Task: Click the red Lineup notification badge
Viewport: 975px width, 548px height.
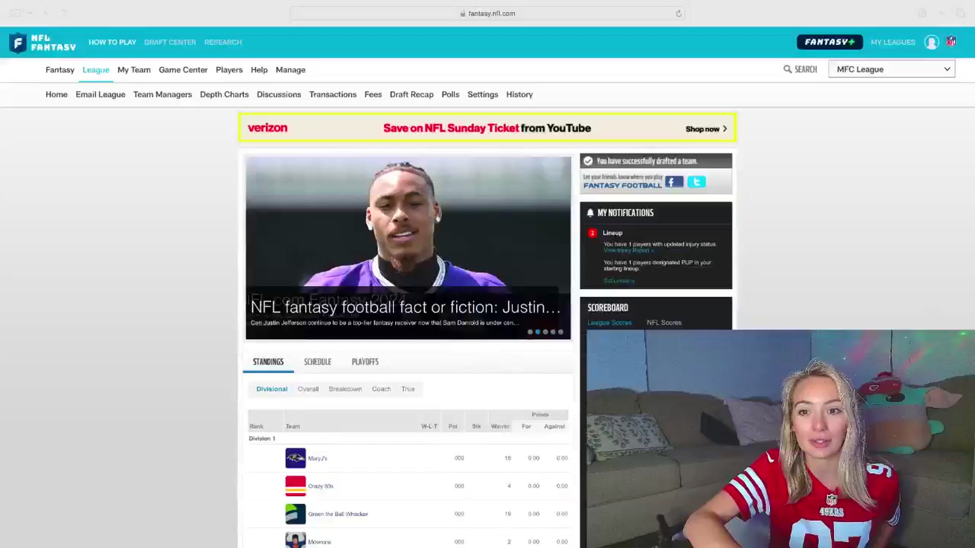Action: tap(592, 233)
